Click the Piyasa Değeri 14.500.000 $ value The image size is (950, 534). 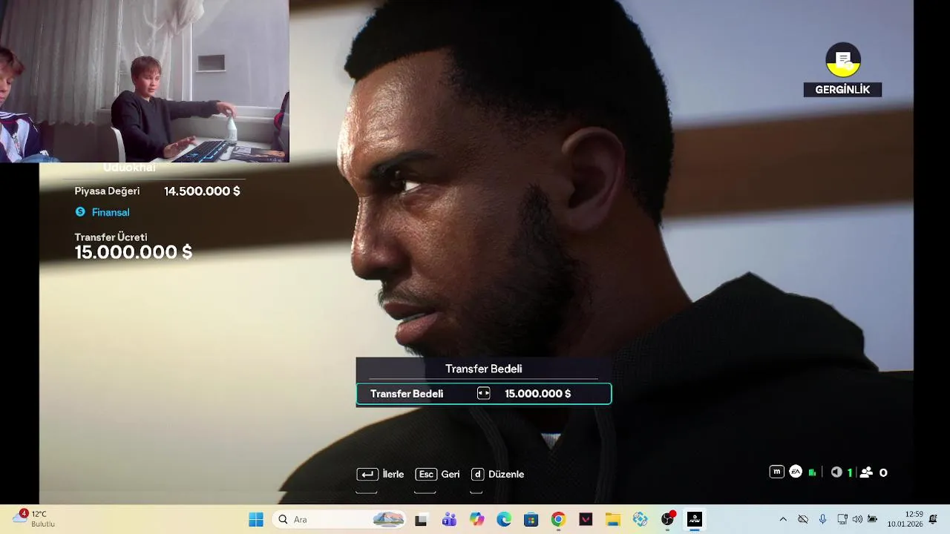[202, 191]
